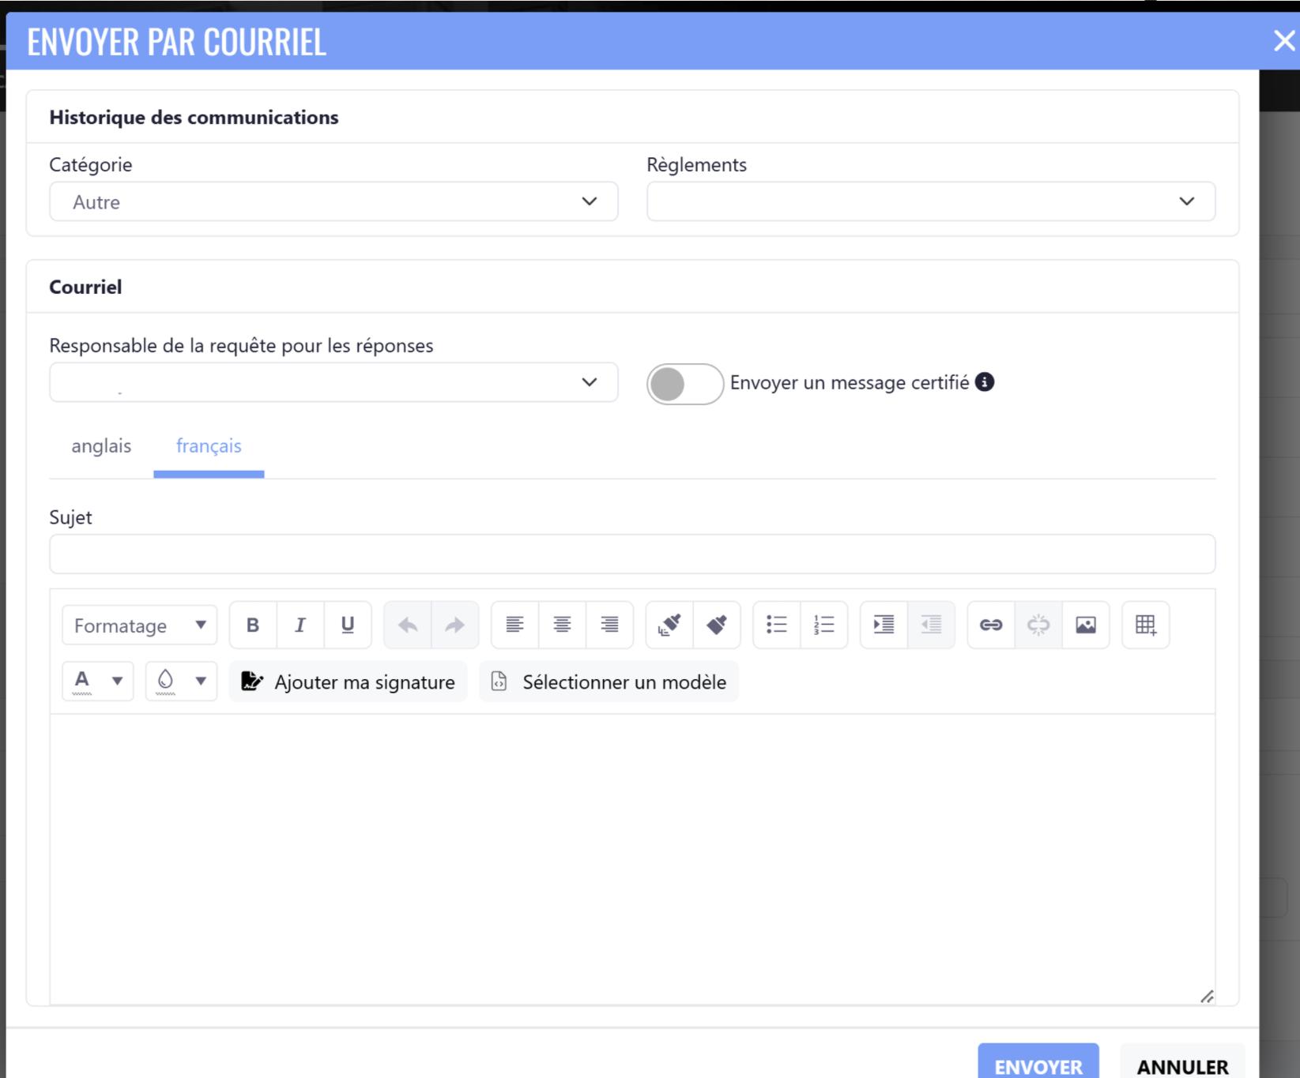
Task: Switch to the anglais tab
Action: click(101, 446)
